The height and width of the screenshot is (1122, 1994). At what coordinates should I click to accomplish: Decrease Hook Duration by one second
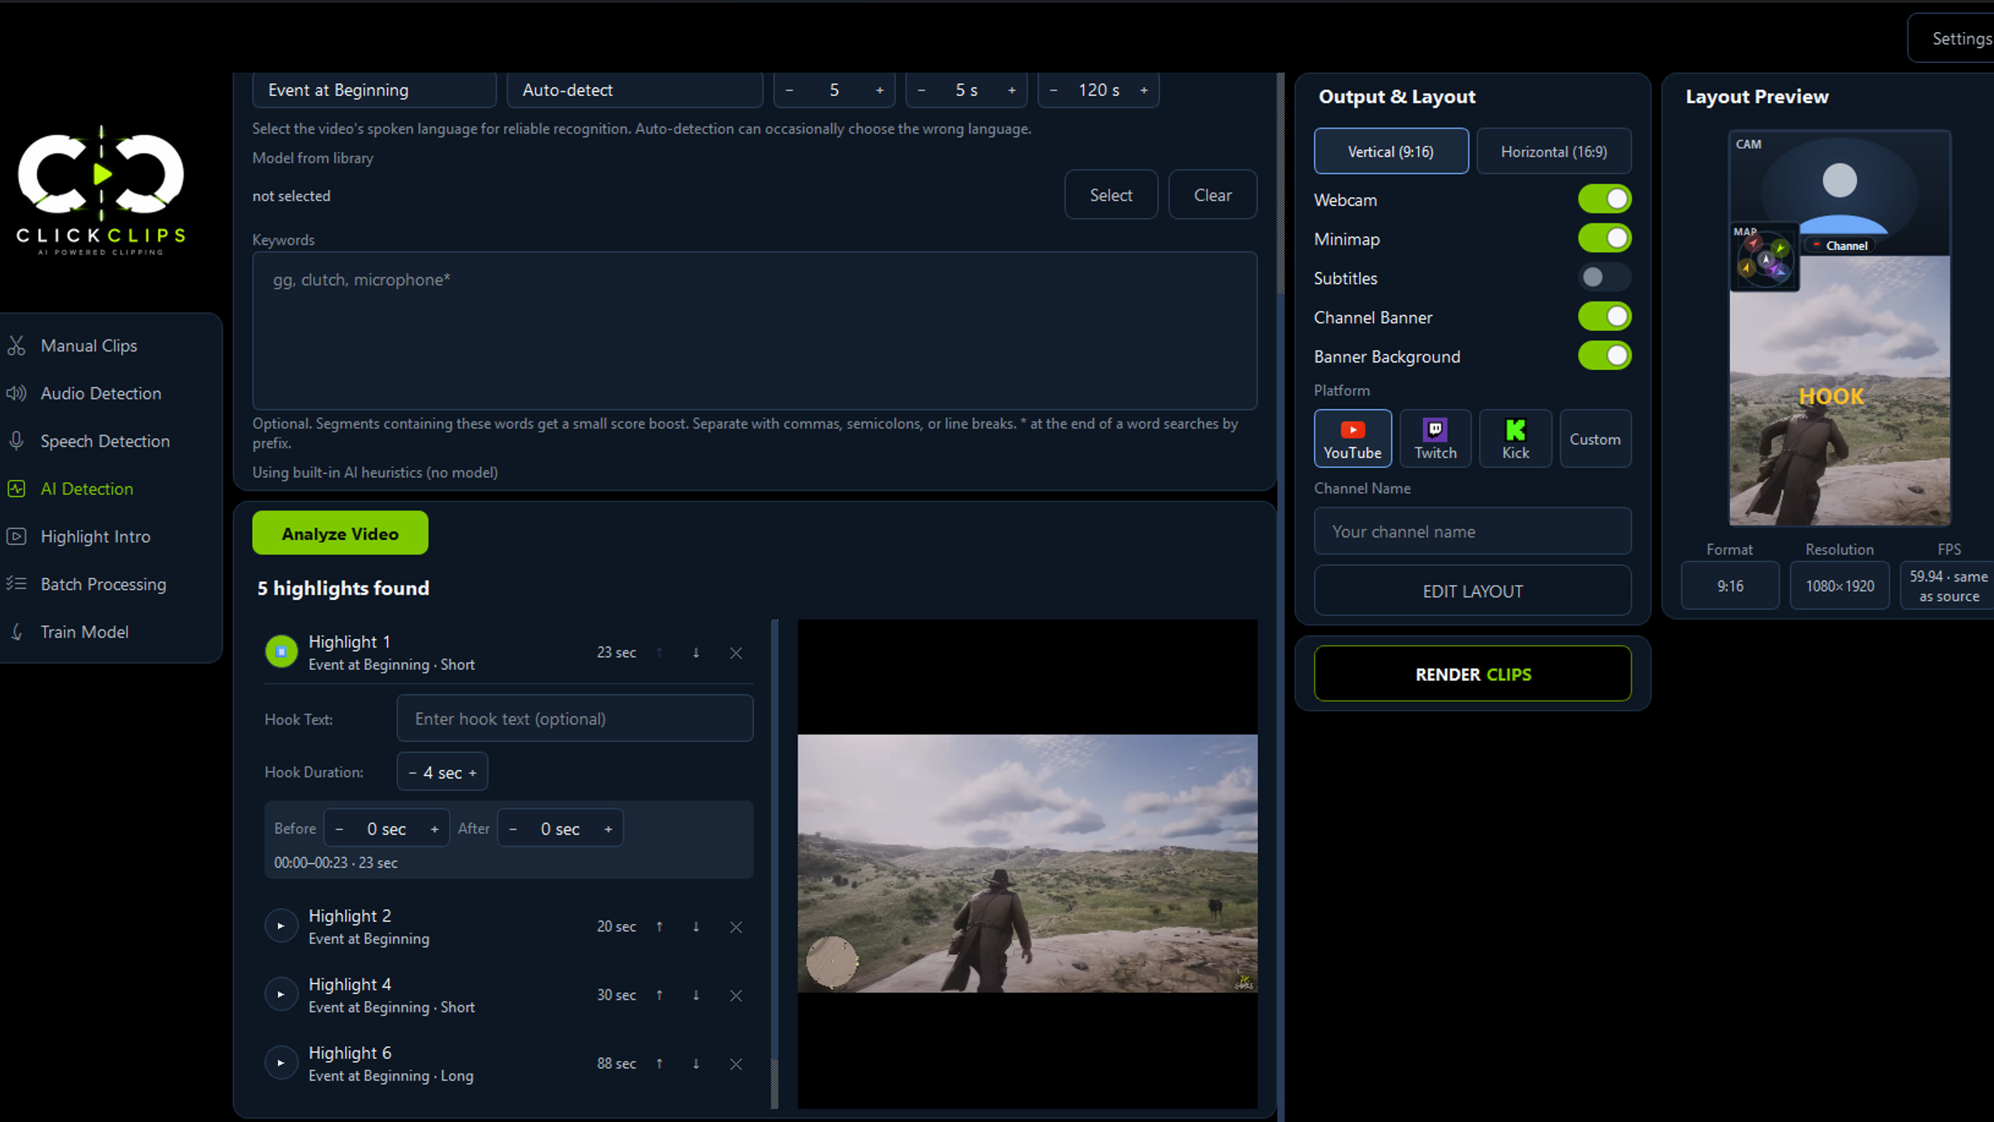click(412, 773)
